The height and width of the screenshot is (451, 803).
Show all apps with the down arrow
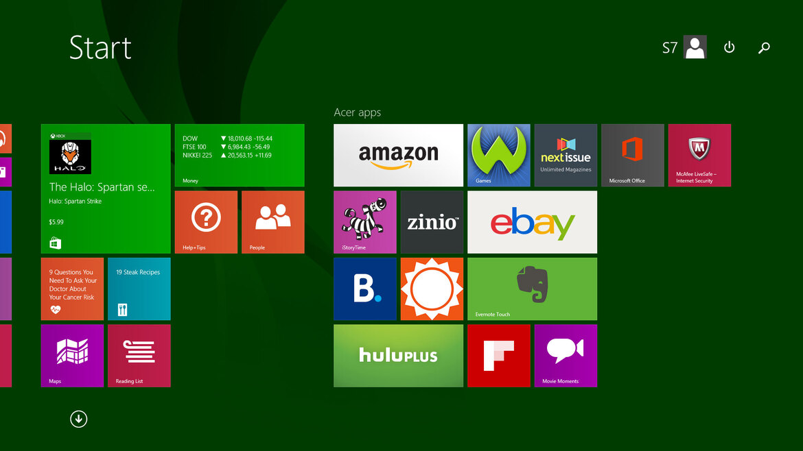pos(79,419)
